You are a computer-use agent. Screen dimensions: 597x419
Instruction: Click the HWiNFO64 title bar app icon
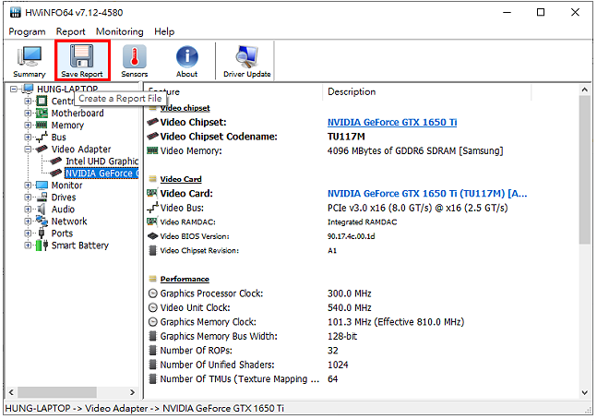click(x=16, y=13)
